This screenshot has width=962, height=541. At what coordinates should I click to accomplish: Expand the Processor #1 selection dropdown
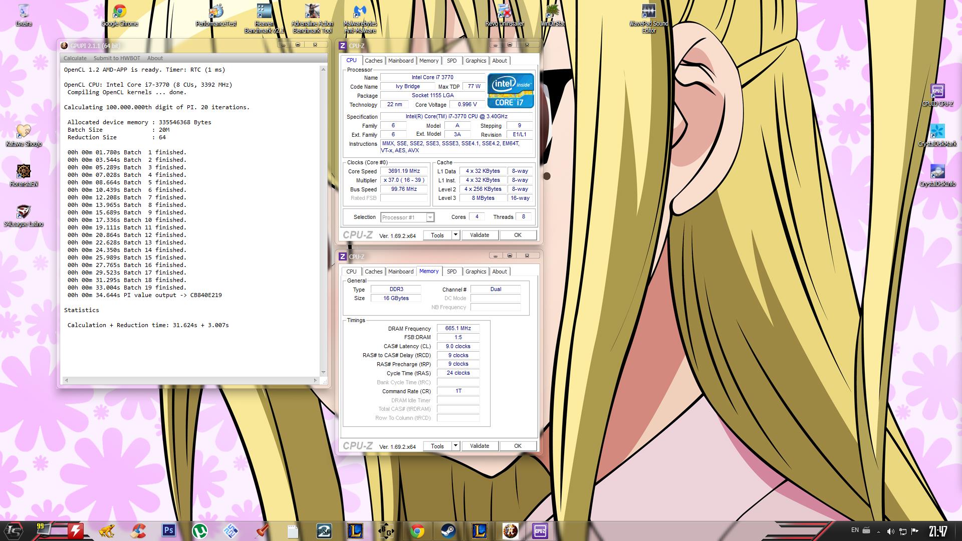(x=430, y=217)
